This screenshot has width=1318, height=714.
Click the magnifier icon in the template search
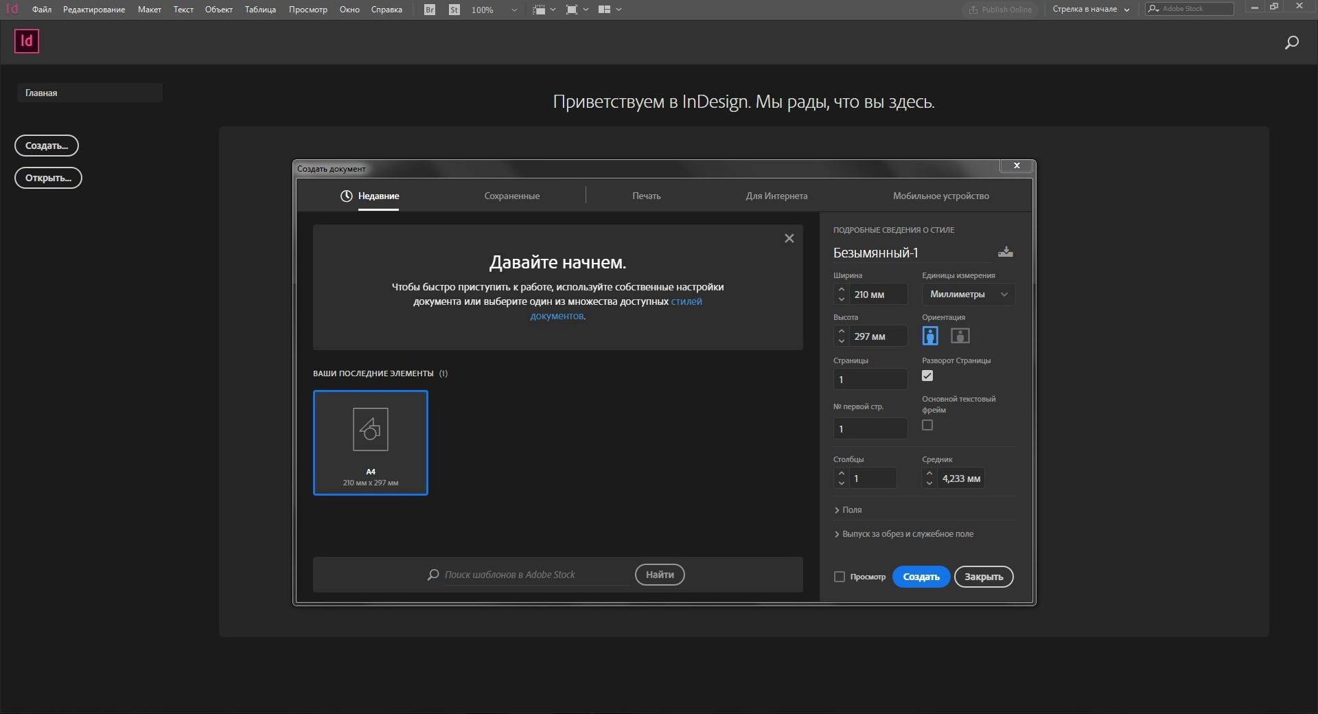[x=433, y=575]
